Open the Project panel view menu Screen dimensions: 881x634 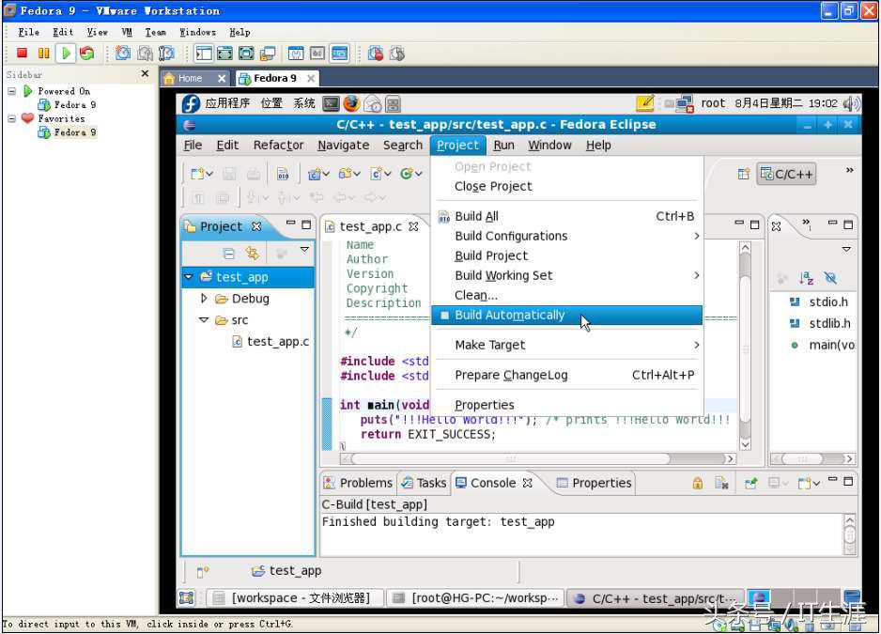[x=304, y=251]
